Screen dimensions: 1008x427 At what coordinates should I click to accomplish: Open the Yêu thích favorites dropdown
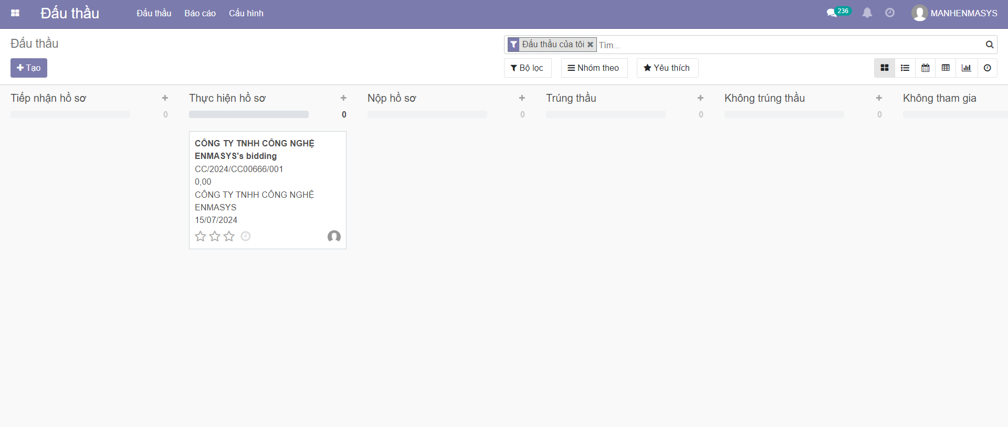coord(667,68)
